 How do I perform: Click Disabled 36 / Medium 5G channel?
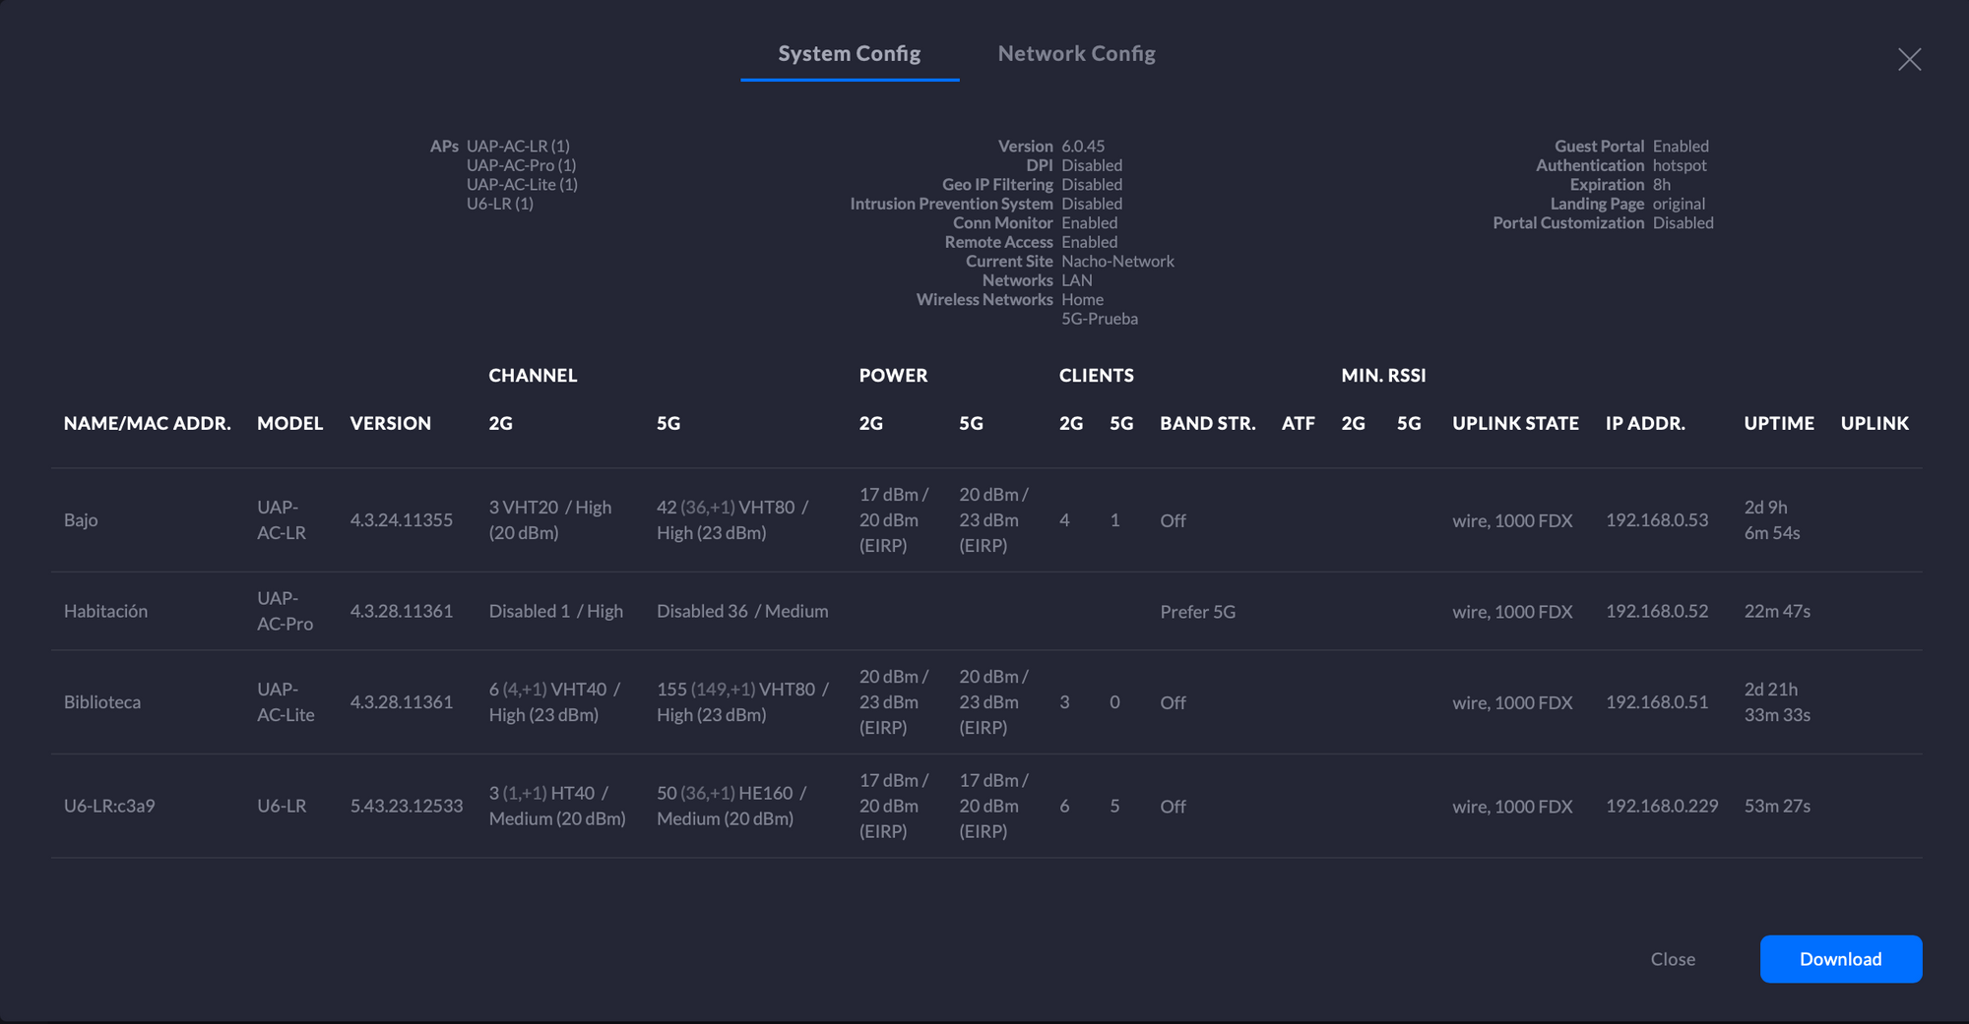742,611
